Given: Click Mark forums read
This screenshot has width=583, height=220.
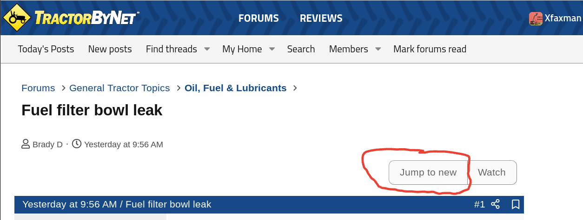Looking at the screenshot, I should [430, 49].
